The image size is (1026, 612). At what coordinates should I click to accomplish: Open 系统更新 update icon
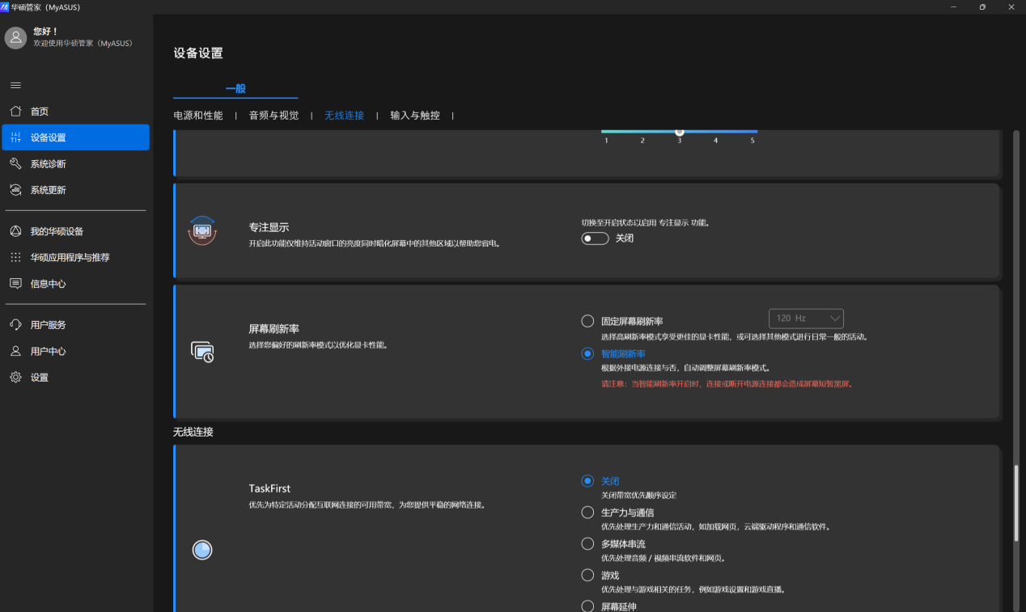click(x=15, y=190)
